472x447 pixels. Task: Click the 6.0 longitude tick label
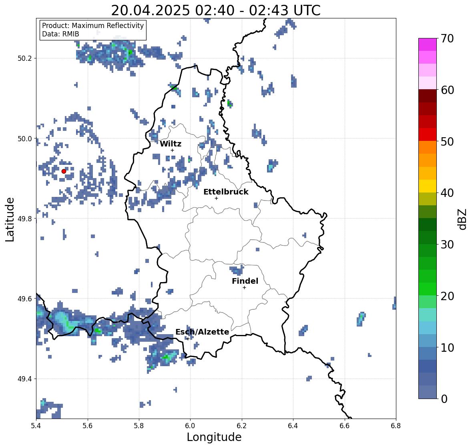(x=190, y=426)
